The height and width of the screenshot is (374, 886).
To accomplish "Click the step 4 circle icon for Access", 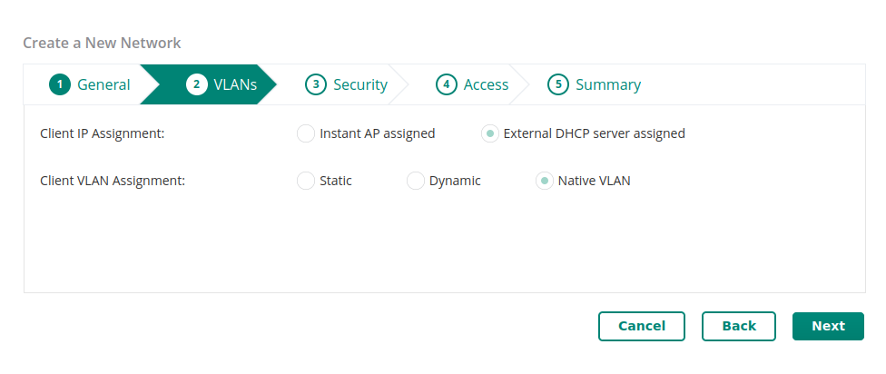I will coord(447,84).
